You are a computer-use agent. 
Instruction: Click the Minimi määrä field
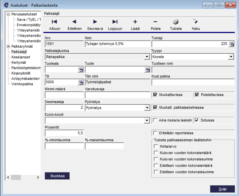(64, 95)
